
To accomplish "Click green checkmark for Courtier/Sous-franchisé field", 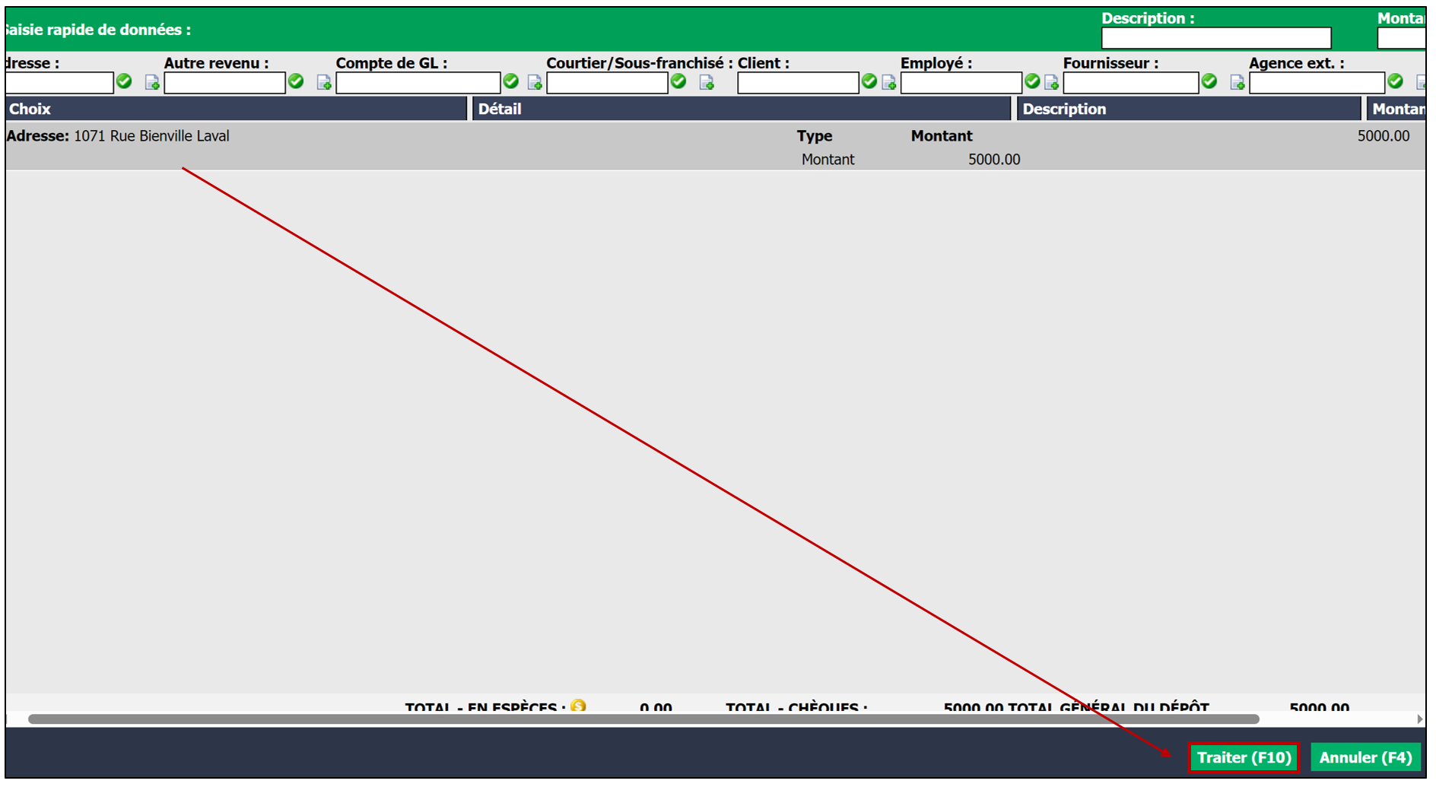I will [x=678, y=81].
